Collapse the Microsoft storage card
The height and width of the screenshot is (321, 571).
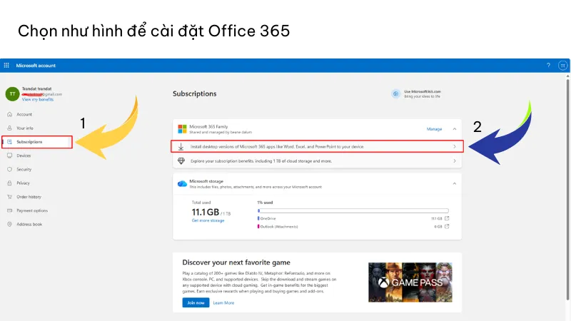tap(455, 183)
